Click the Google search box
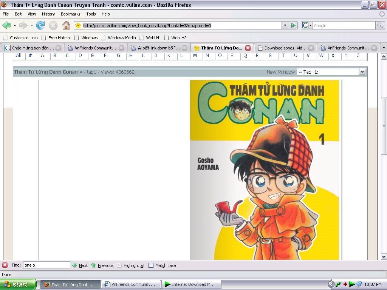This screenshot has width=387, height=290. 344,25
